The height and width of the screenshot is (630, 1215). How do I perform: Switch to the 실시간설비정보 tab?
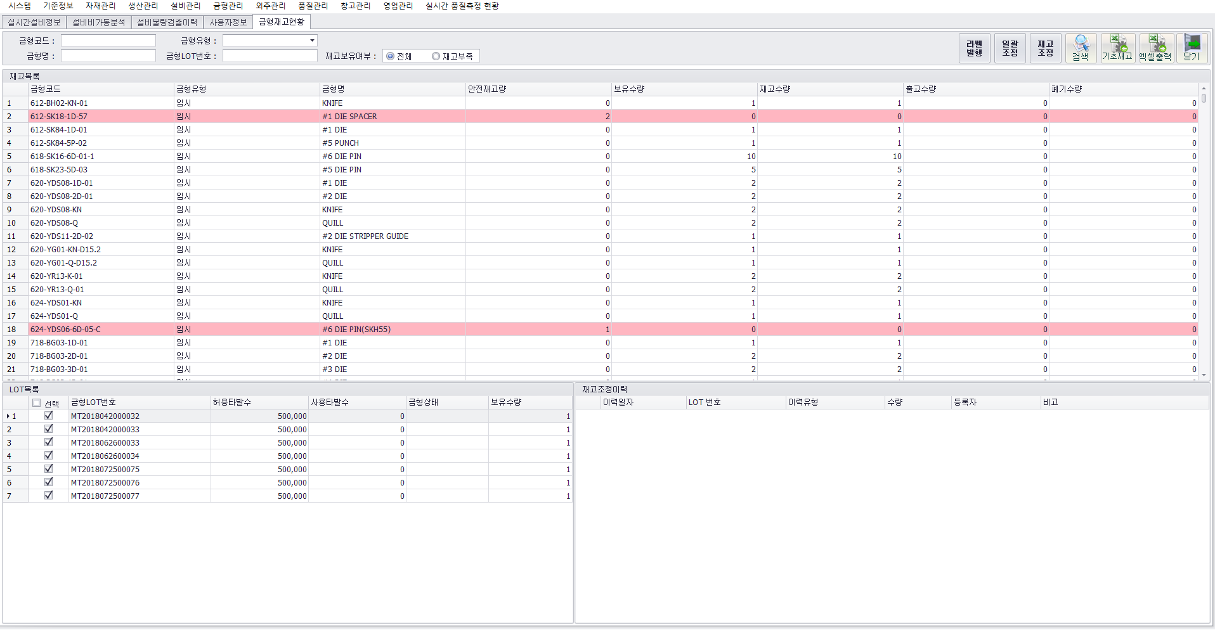34,22
